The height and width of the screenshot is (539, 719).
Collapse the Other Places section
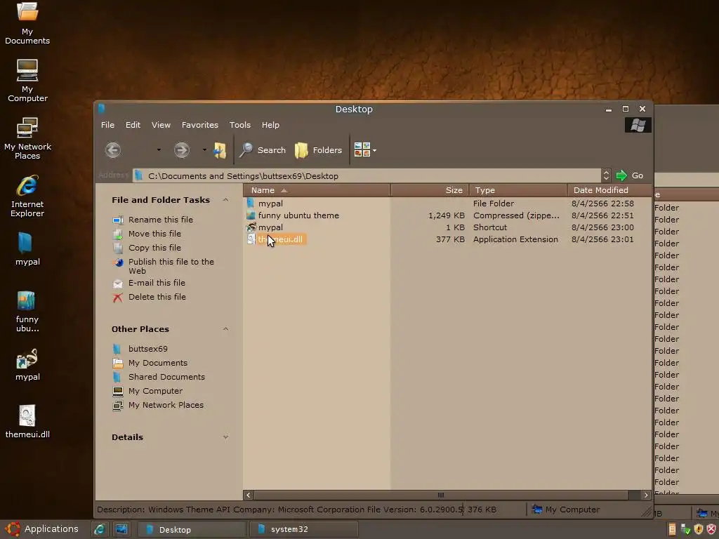tap(225, 329)
